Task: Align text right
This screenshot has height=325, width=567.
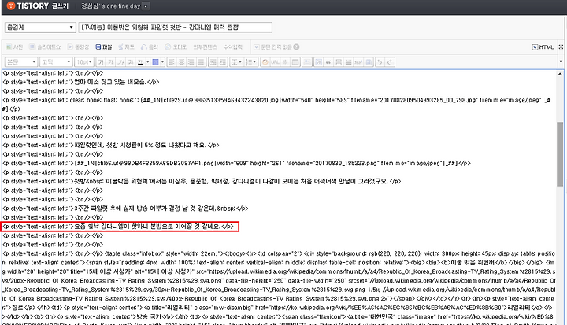Action: click(191, 62)
